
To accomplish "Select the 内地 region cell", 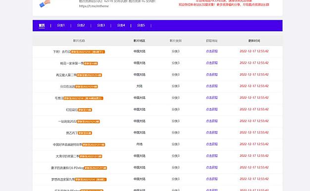I will [139, 144].
